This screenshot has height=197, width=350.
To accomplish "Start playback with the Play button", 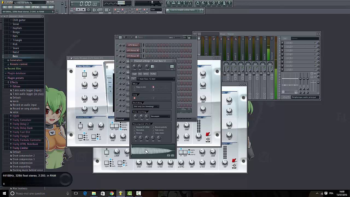I will 78,10.
